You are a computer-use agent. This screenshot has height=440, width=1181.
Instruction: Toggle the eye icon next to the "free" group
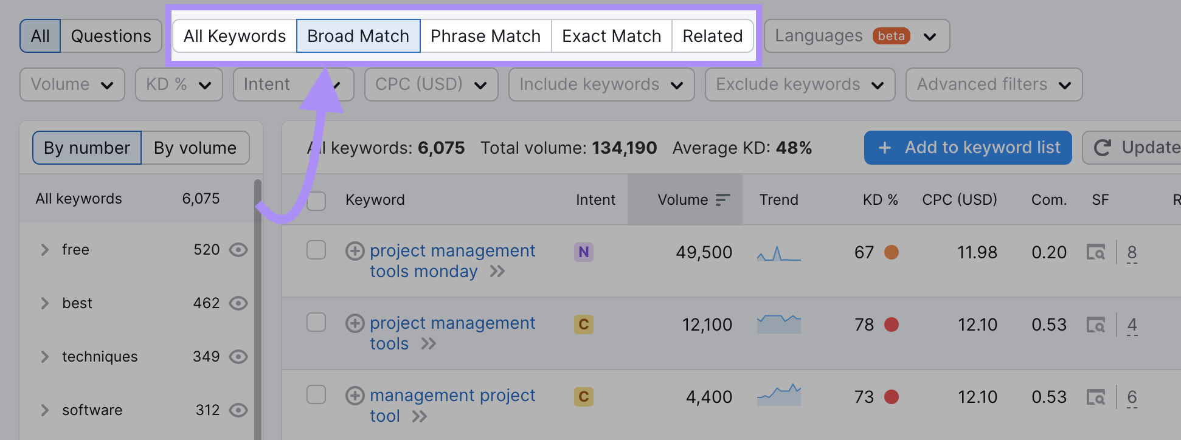(238, 249)
